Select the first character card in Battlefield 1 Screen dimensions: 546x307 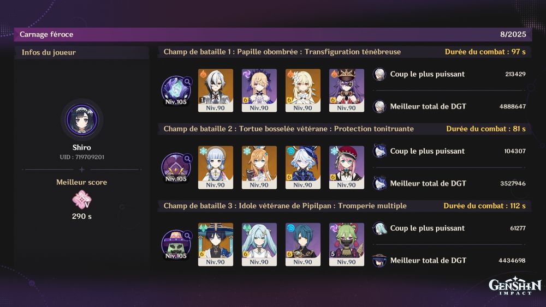tap(216, 91)
